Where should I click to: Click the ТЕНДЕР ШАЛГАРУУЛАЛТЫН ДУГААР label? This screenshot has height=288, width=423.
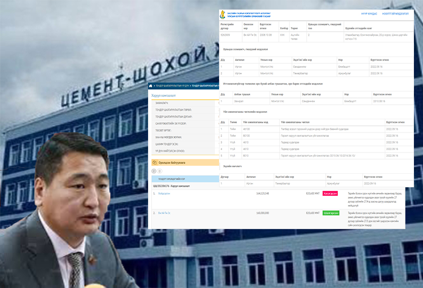[174, 117]
